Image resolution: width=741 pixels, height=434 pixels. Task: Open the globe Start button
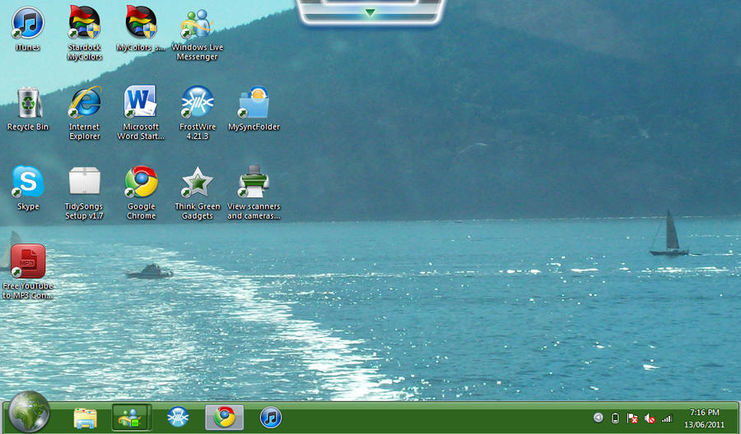coord(29,412)
